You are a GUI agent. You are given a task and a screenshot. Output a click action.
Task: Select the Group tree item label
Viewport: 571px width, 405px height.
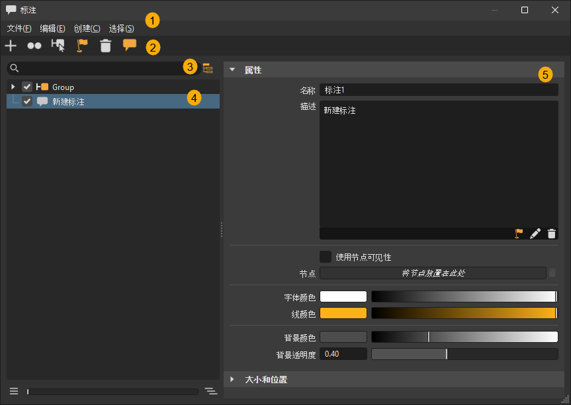[x=63, y=87]
